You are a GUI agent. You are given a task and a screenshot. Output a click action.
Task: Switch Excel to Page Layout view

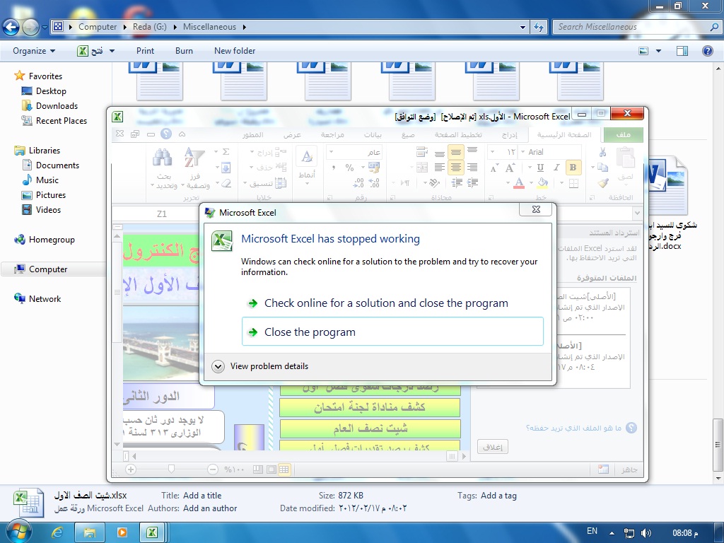271,469
